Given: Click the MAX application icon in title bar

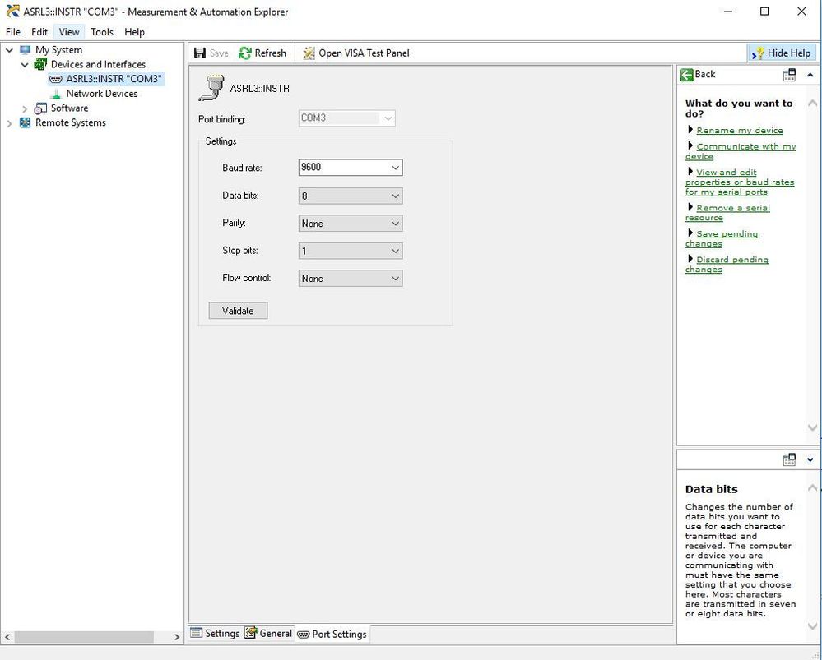Looking at the screenshot, I should 12,11.
